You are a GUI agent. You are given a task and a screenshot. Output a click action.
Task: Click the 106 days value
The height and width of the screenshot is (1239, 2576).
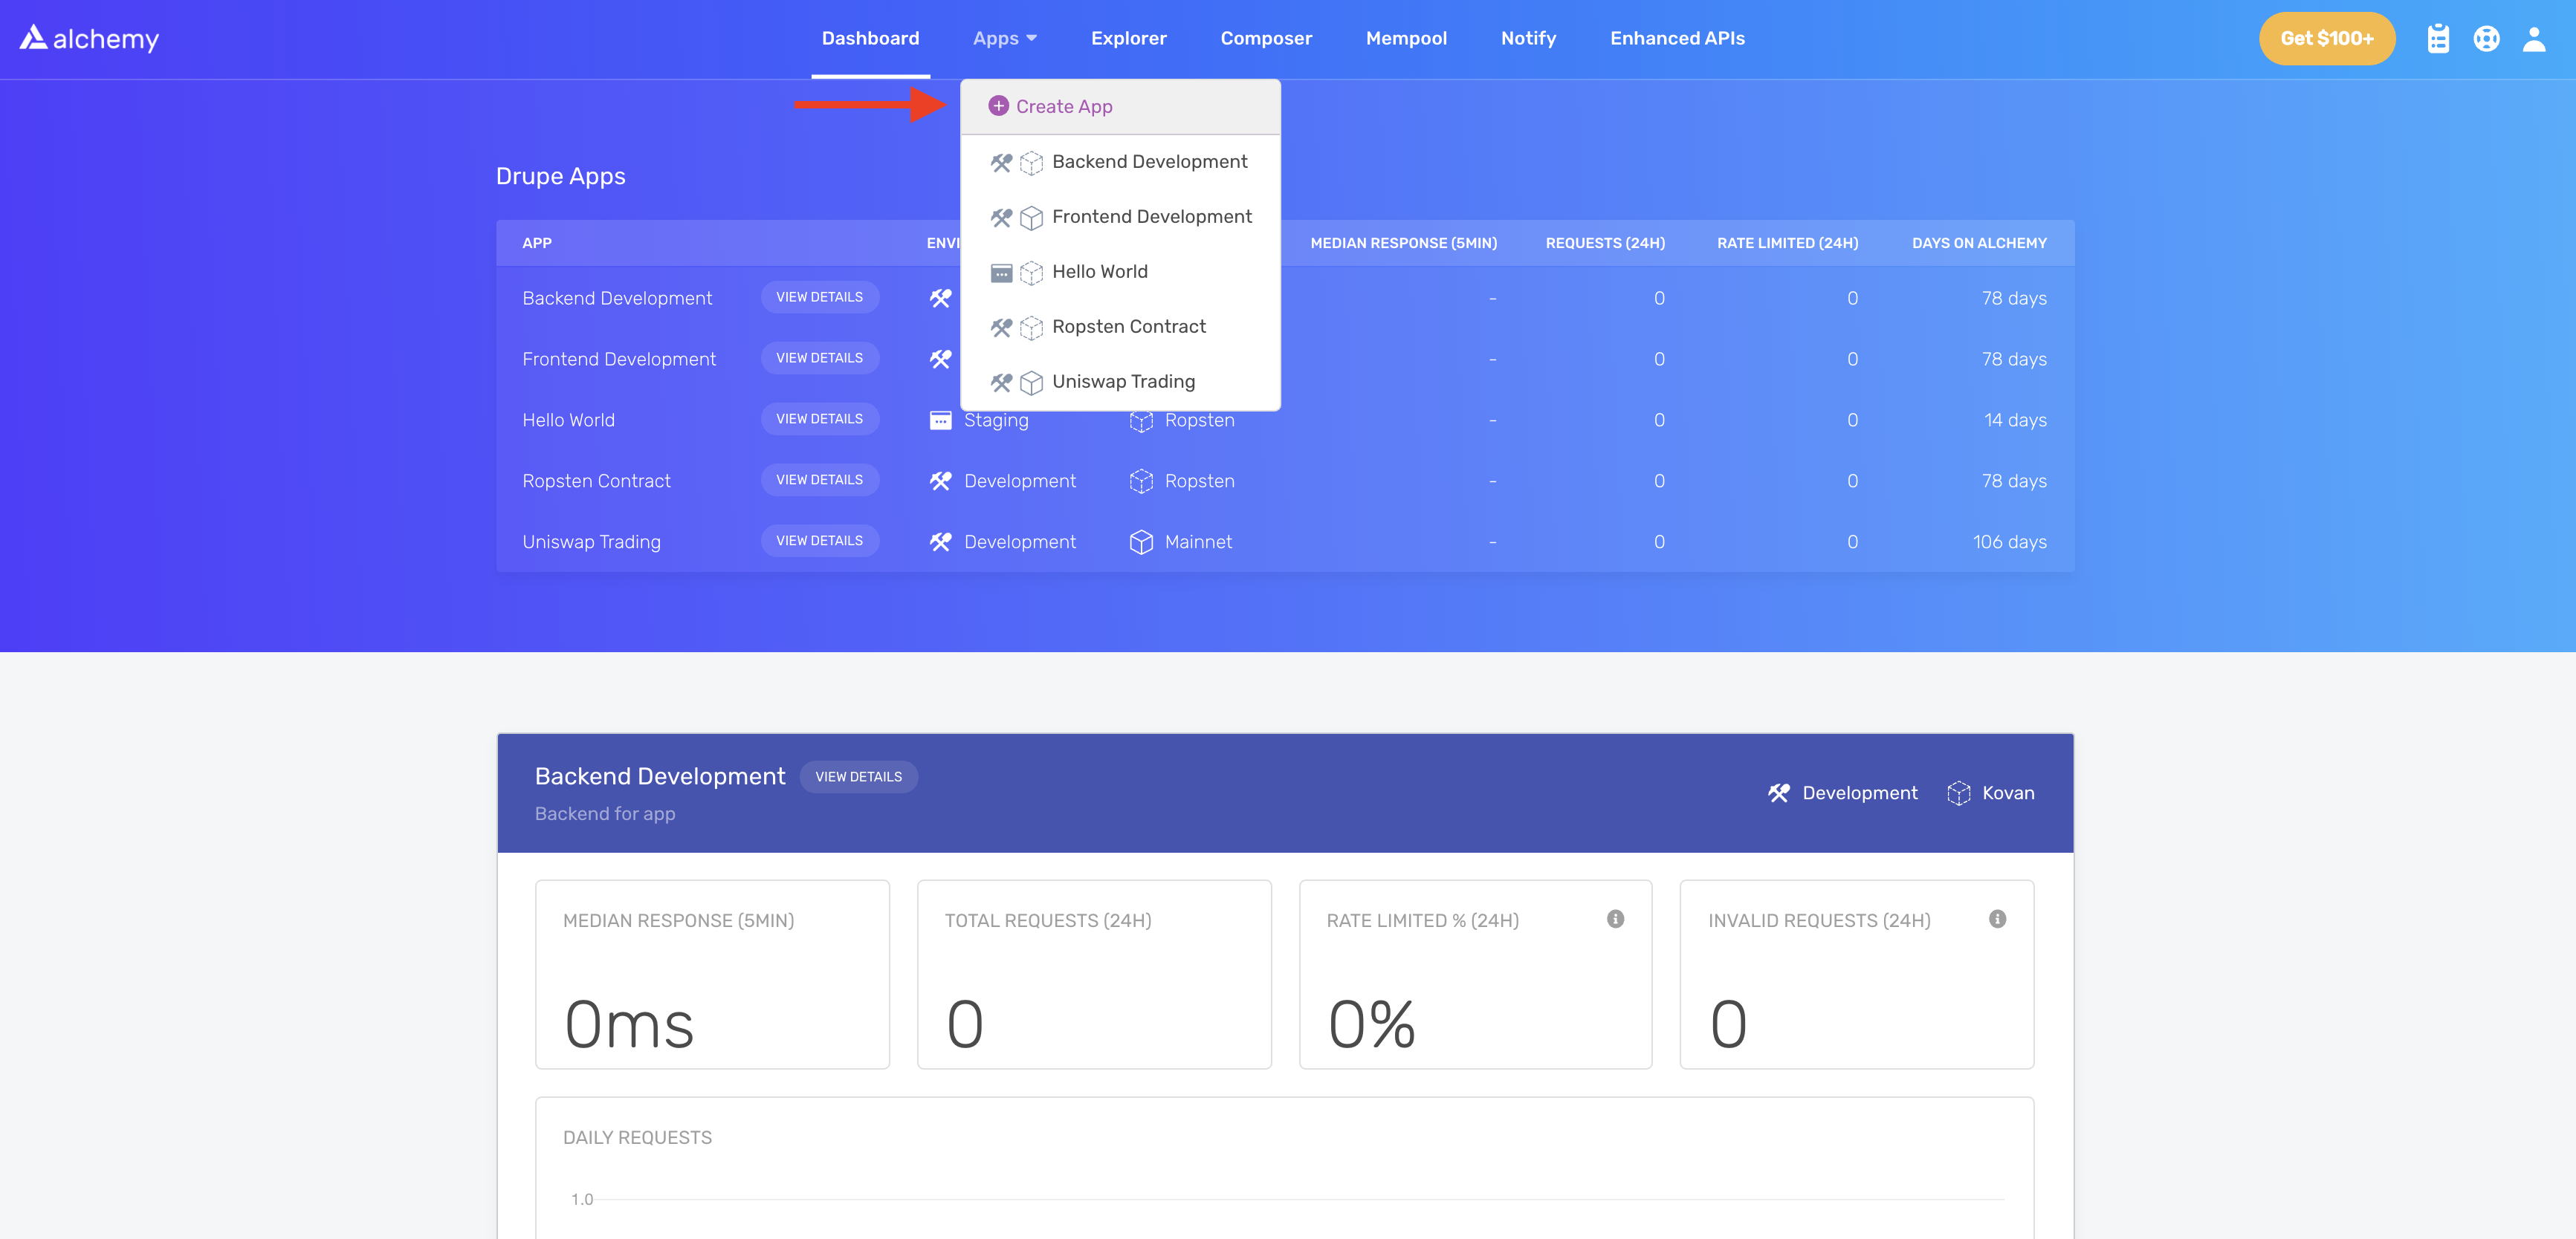point(2009,542)
